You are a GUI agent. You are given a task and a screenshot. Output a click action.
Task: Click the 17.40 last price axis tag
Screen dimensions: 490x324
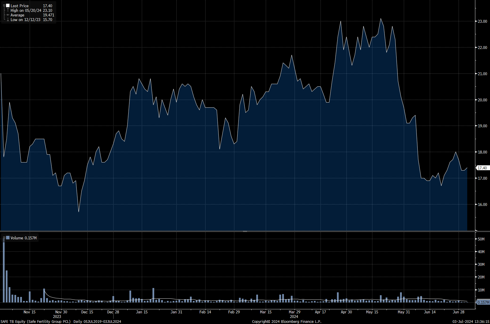(482, 168)
